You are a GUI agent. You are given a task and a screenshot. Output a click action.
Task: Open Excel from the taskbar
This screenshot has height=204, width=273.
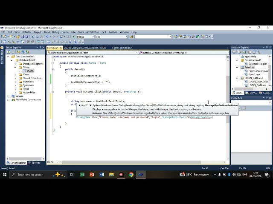[x=82, y=175]
